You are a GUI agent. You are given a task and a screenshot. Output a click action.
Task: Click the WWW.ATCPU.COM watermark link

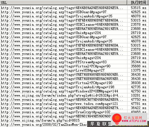134,121
